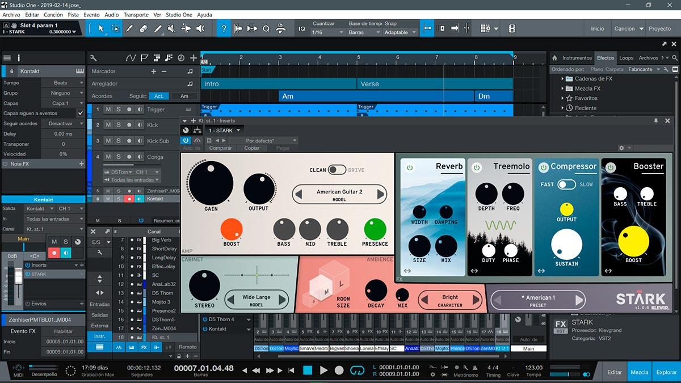The width and height of the screenshot is (681, 383).
Task: Toggle Reverb pedal power button
Action: [410, 167]
